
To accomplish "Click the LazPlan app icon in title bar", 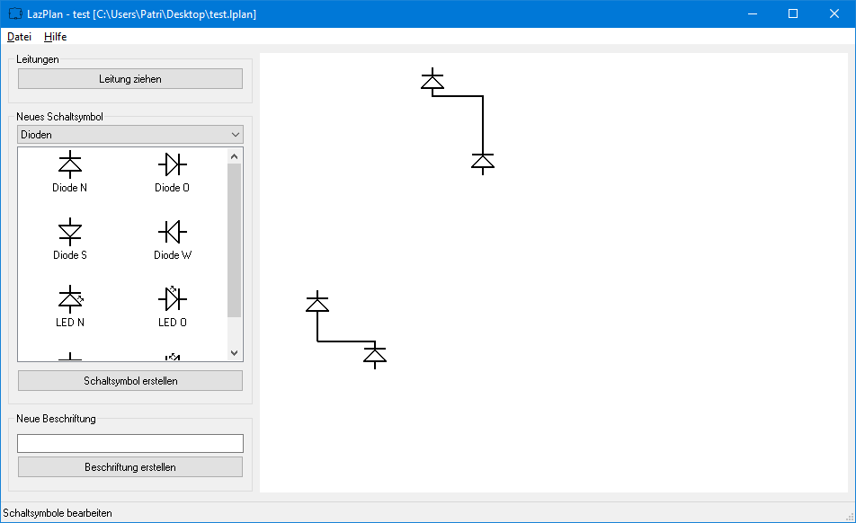I will (x=14, y=14).
